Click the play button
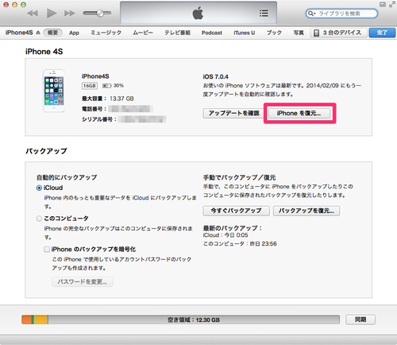 coord(52,13)
